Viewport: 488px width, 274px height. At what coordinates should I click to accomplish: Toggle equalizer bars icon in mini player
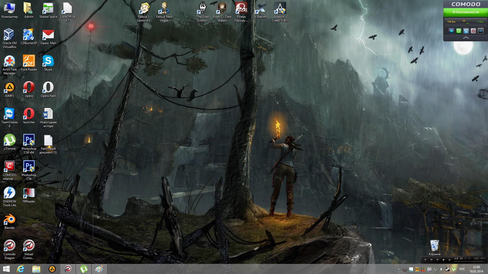click(456, 259)
